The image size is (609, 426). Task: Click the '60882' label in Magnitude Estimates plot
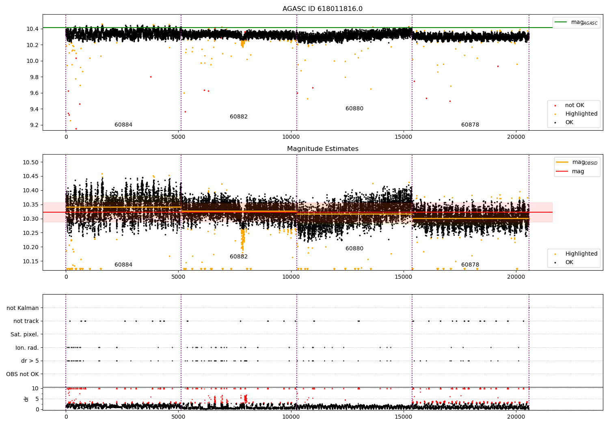(239, 257)
